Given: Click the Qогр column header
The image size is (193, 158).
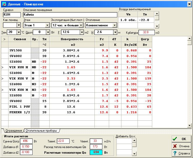Looking at the screenshot, I should click(x=145, y=39).
